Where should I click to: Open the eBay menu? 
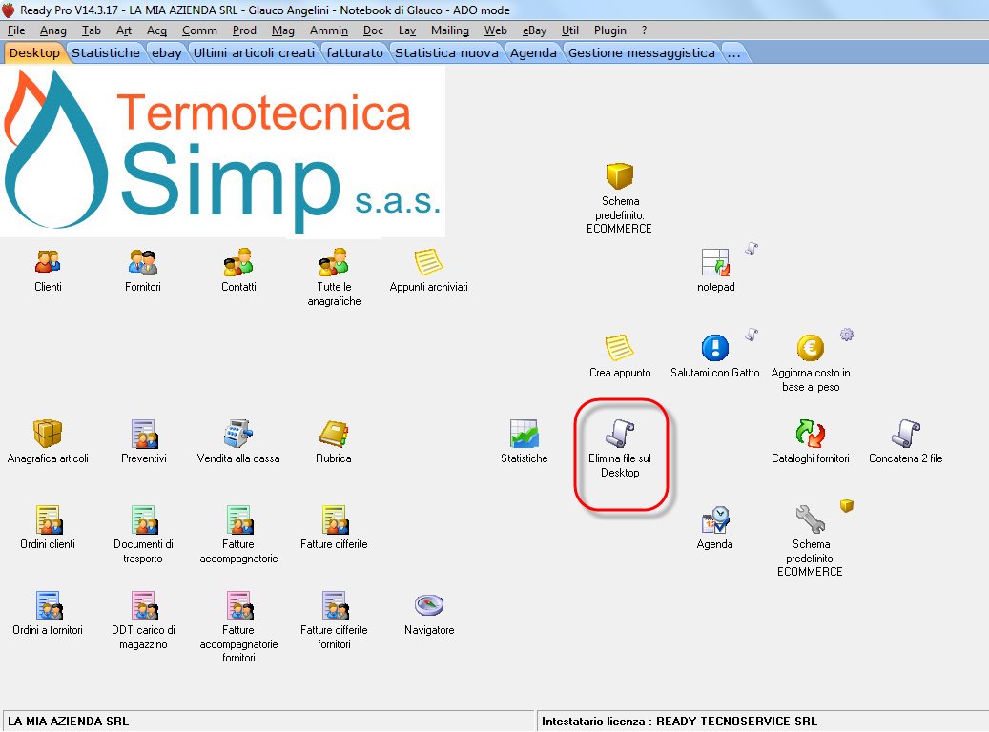click(534, 30)
